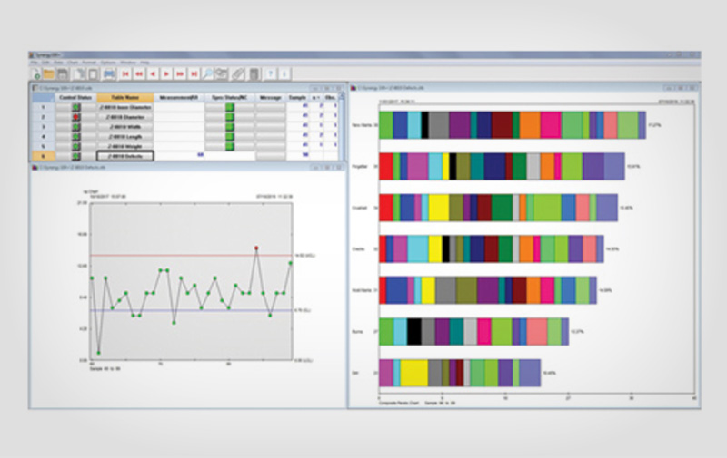Click the red upper control limit line

coord(191,256)
